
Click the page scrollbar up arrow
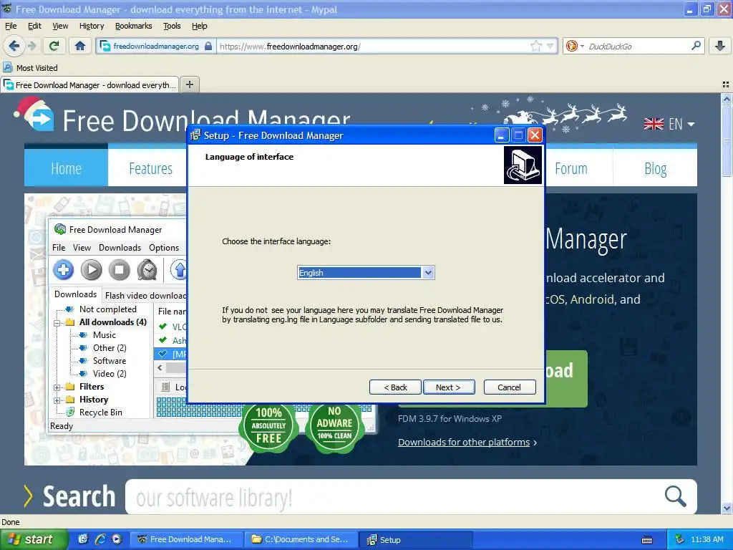point(727,99)
